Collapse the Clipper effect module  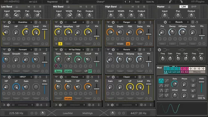108,77
